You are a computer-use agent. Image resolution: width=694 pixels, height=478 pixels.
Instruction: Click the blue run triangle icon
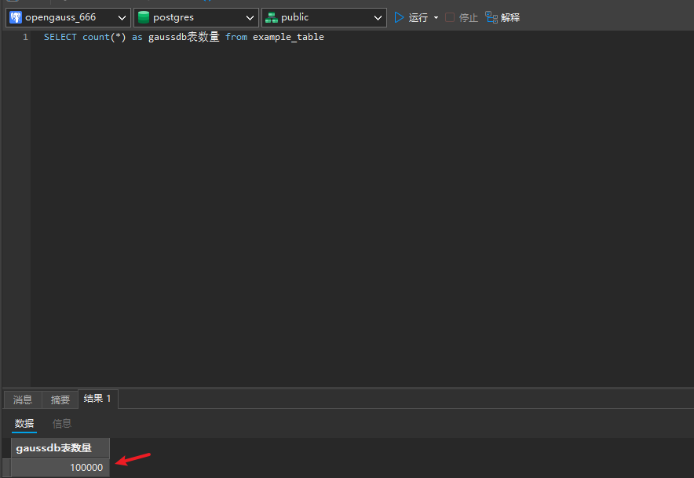click(x=399, y=18)
